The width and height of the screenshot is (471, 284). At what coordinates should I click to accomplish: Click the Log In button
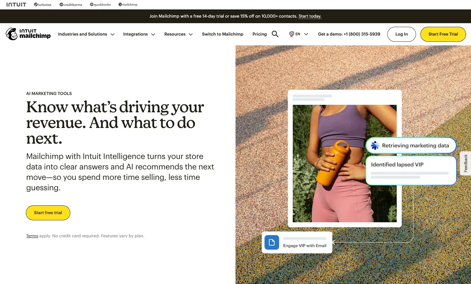pos(402,34)
